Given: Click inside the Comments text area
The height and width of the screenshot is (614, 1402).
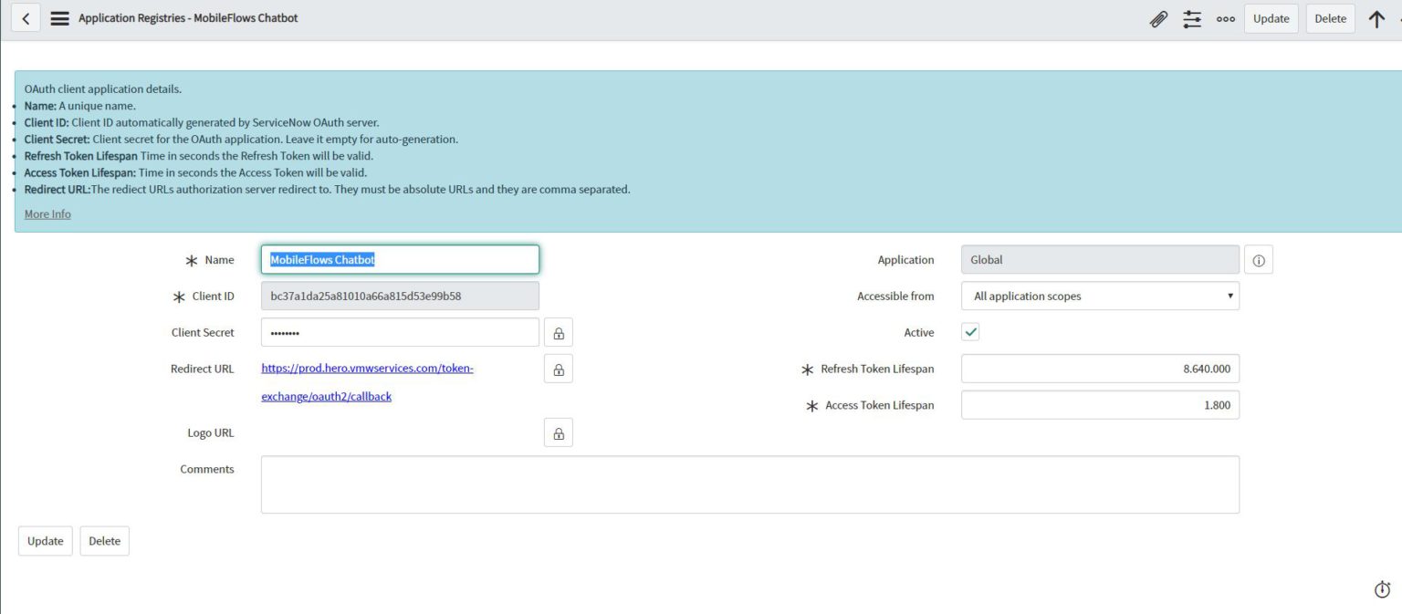Looking at the screenshot, I should pos(749,484).
